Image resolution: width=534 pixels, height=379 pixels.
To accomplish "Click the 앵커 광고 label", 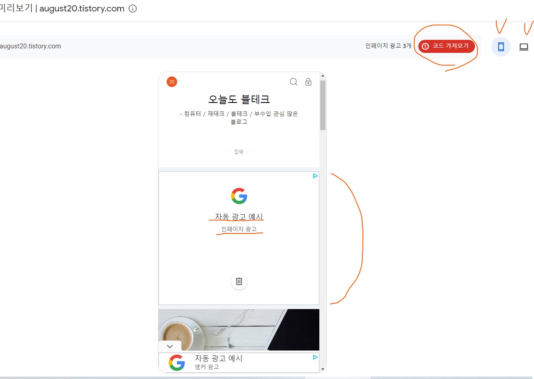I will click(x=207, y=367).
